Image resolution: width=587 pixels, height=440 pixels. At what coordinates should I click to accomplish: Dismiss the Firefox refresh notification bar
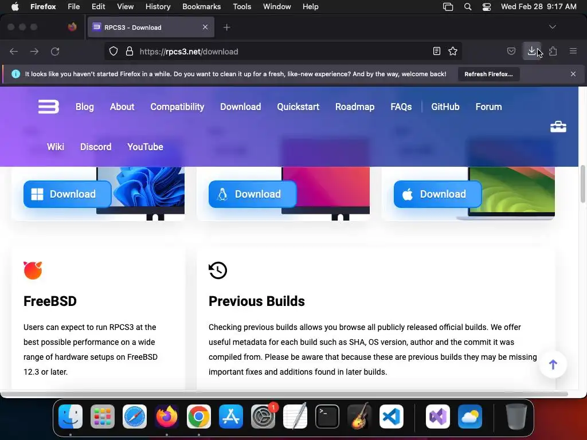pyautogui.click(x=573, y=74)
